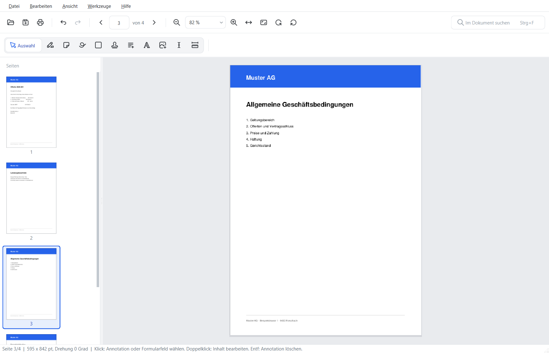Click the line '2. Offerten und Vertragsschluss'
The image size is (549, 353).
tap(270, 126)
